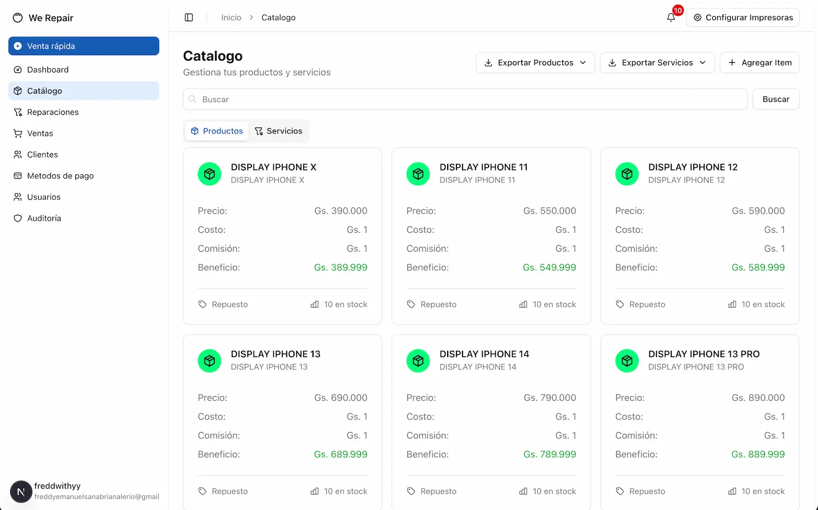Image resolution: width=818 pixels, height=510 pixels.
Task: Select Catálogo in the sidebar
Action: [x=83, y=91]
